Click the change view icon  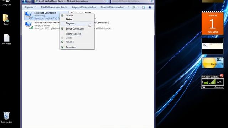click(x=134, y=7)
